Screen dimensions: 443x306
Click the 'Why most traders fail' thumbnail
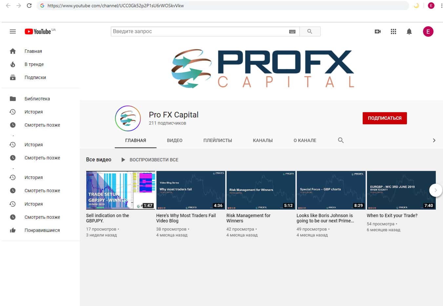coord(191,190)
